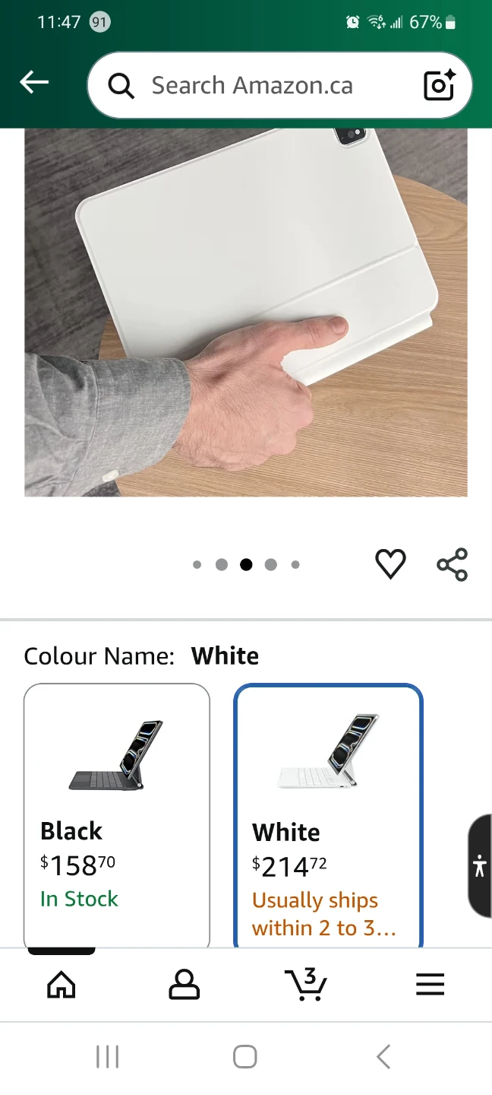This screenshot has width=492, height=1095.
Task: Add product to wish list heart
Action: click(390, 564)
